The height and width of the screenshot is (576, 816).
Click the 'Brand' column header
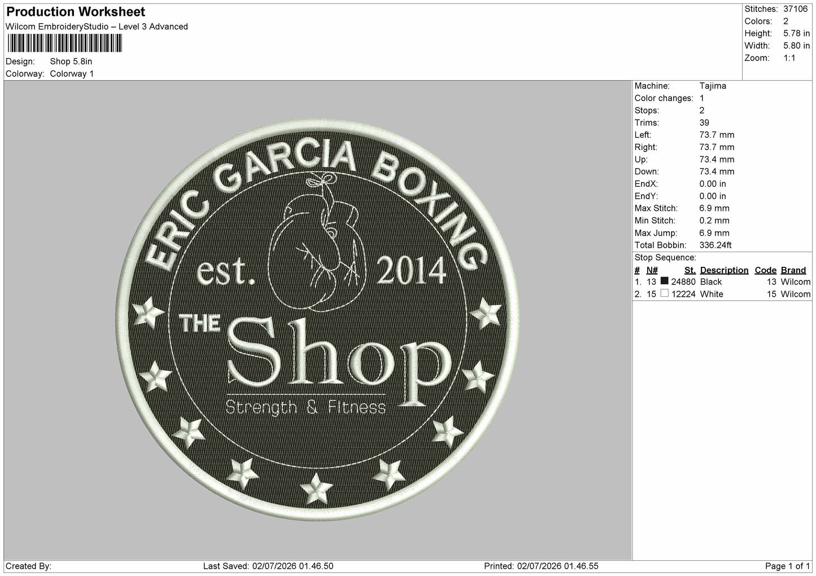pyautogui.click(x=793, y=270)
